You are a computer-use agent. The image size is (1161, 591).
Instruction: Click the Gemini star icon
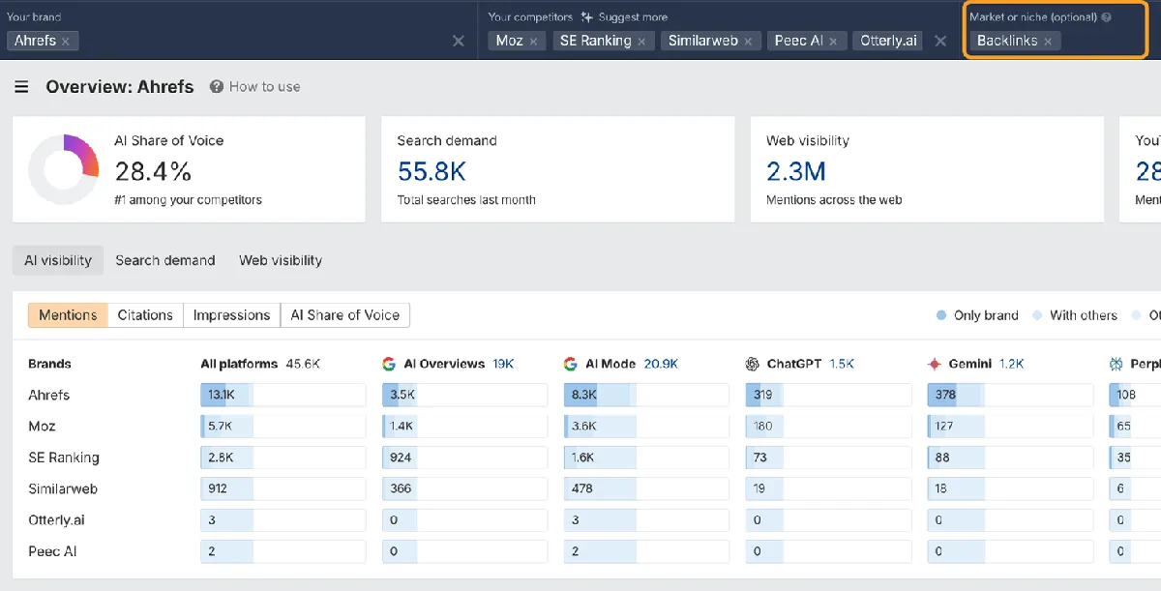click(934, 365)
